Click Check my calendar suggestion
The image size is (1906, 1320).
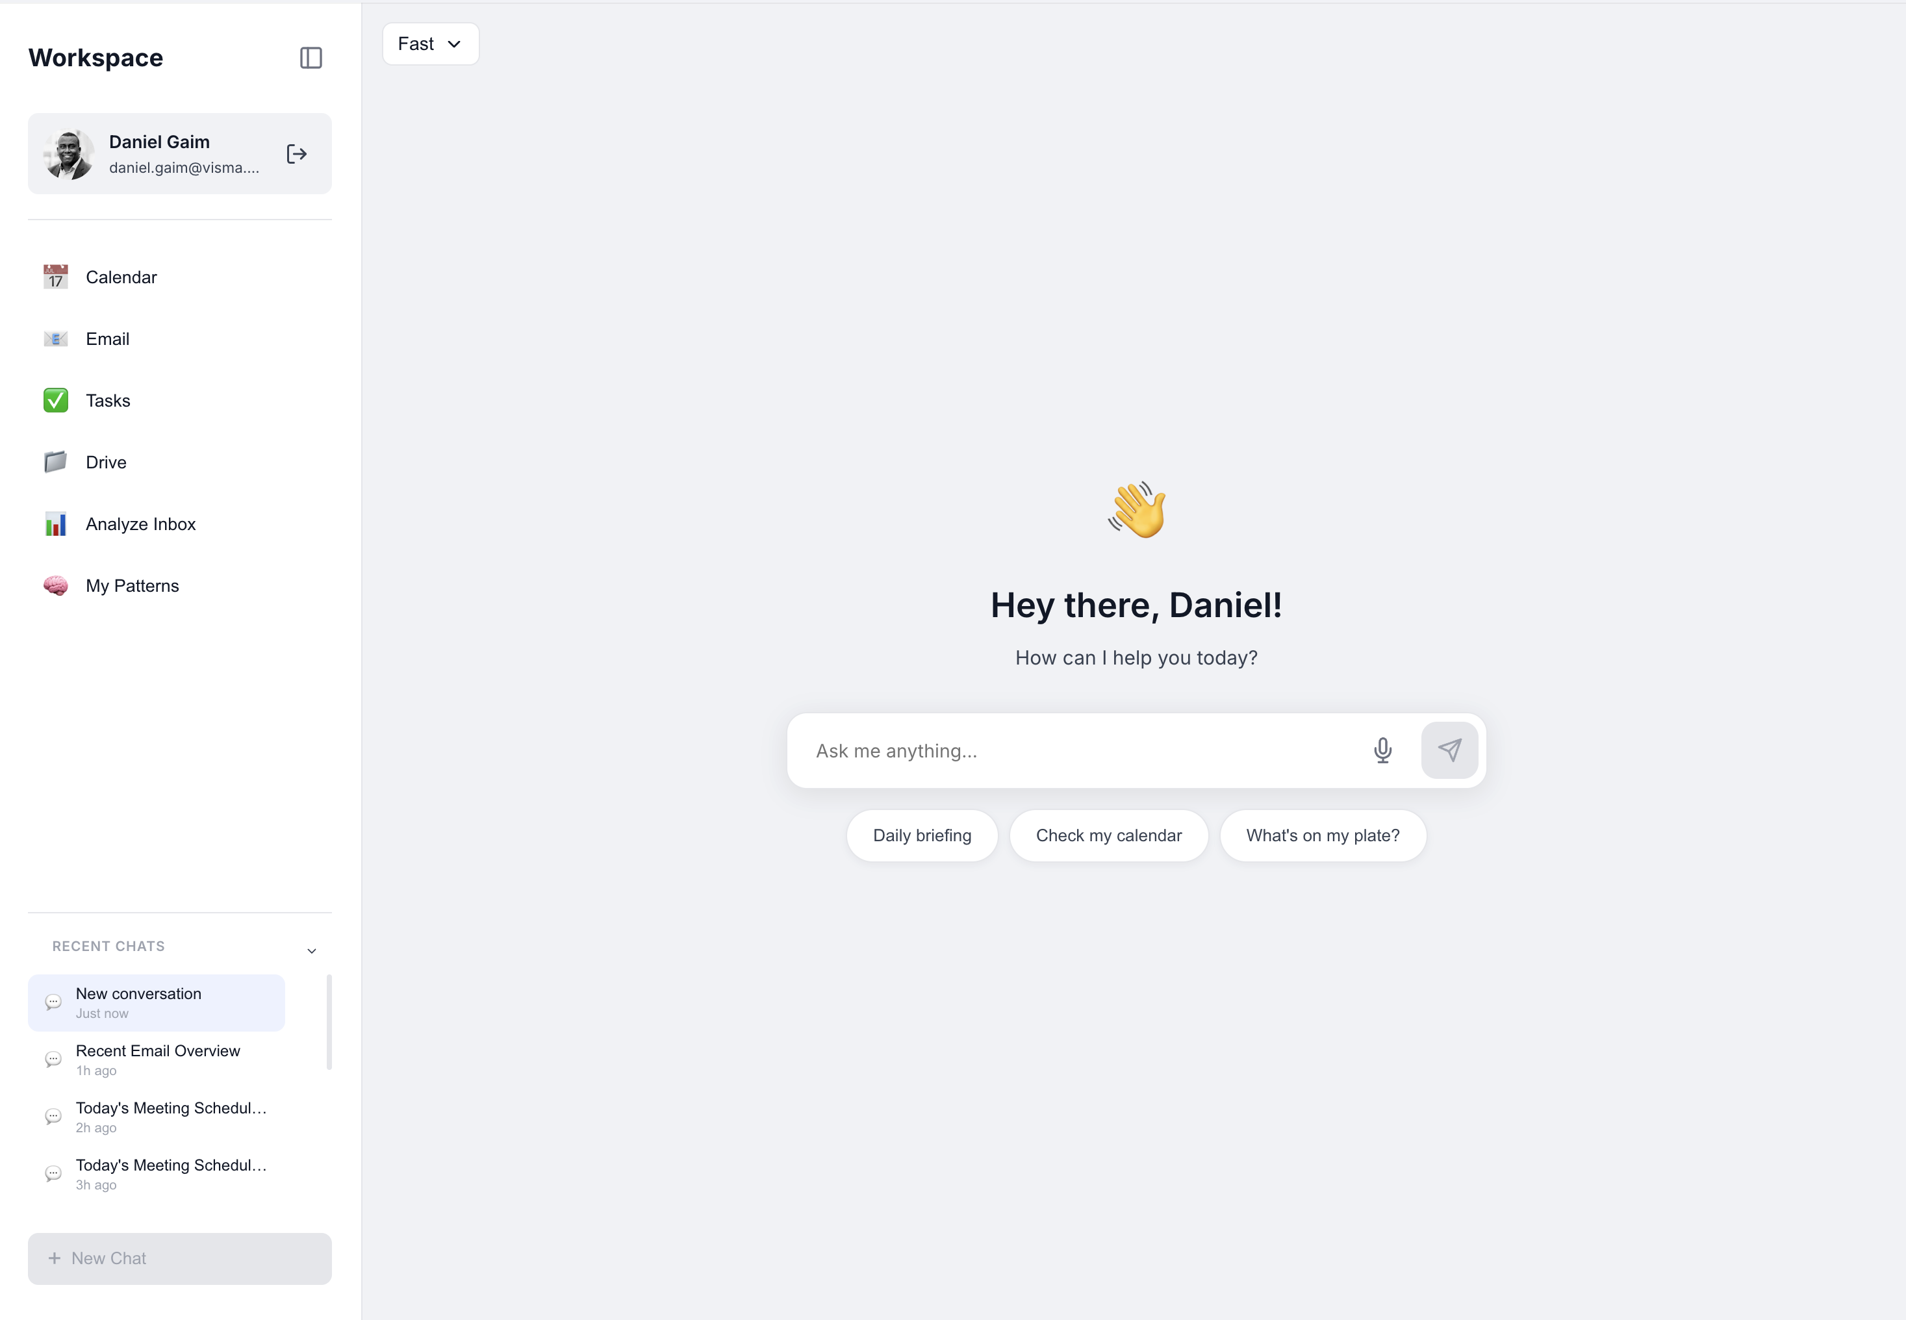point(1108,835)
